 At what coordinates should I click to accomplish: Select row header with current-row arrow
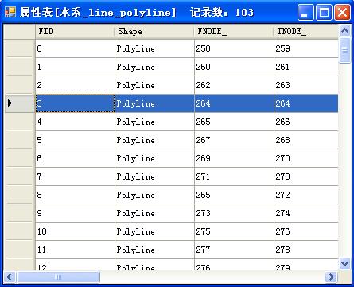(x=20, y=103)
